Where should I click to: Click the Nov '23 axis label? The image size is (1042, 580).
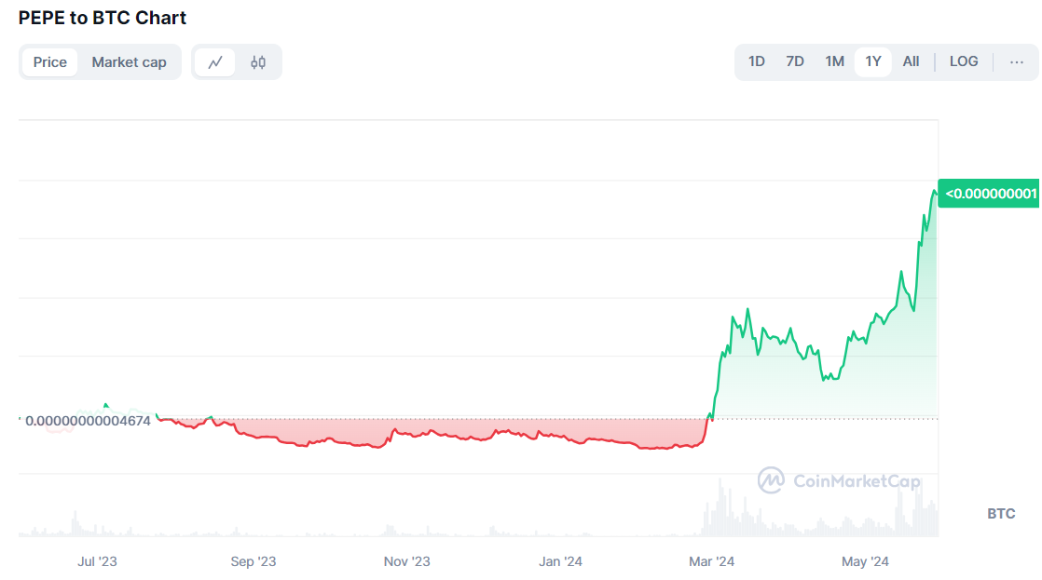tap(407, 561)
